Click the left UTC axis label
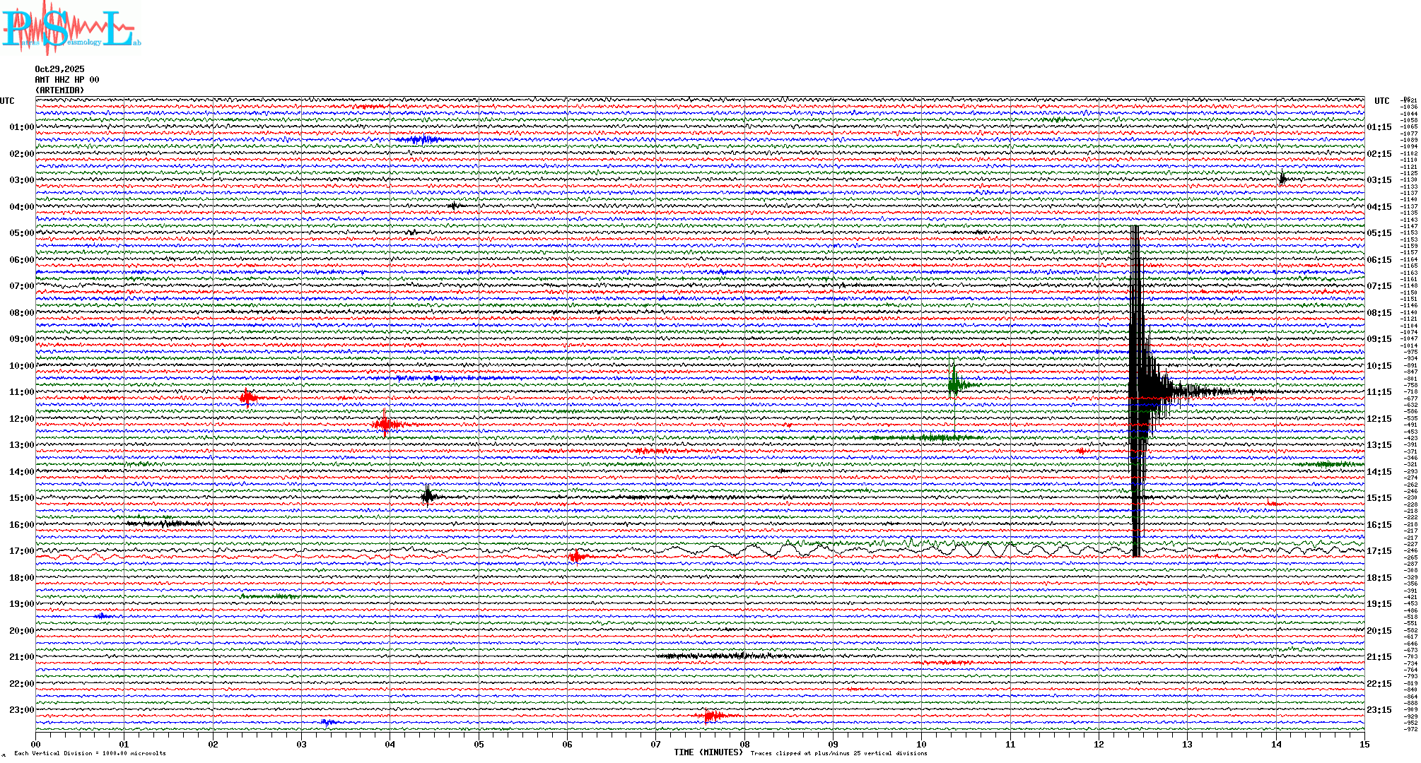 point(7,101)
